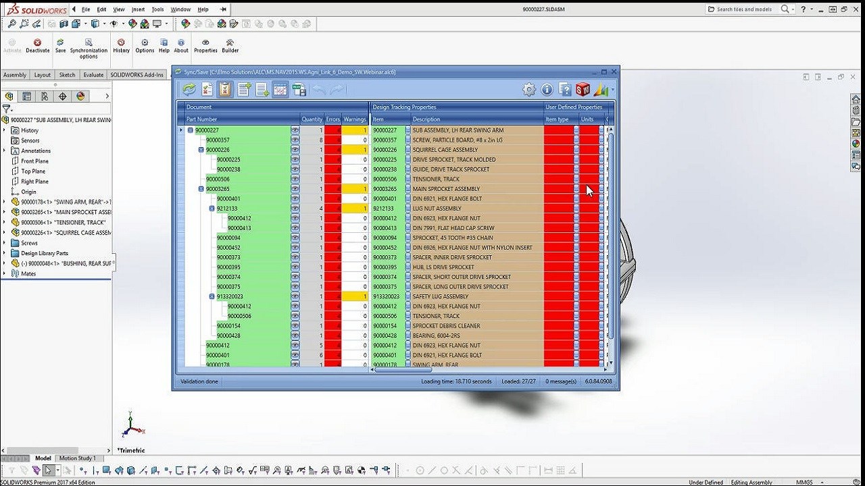Click the refresh sync icon in Sync/Save toolbar
865x486 pixels.
pyautogui.click(x=189, y=89)
